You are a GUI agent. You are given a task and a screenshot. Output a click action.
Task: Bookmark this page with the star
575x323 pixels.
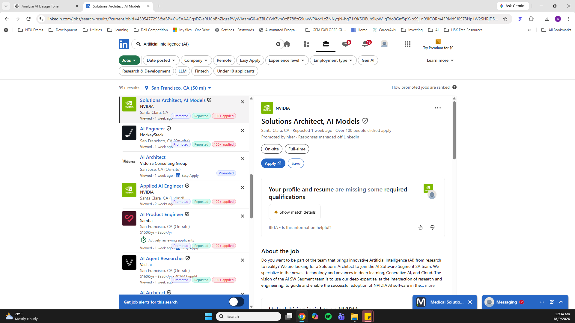click(505, 19)
